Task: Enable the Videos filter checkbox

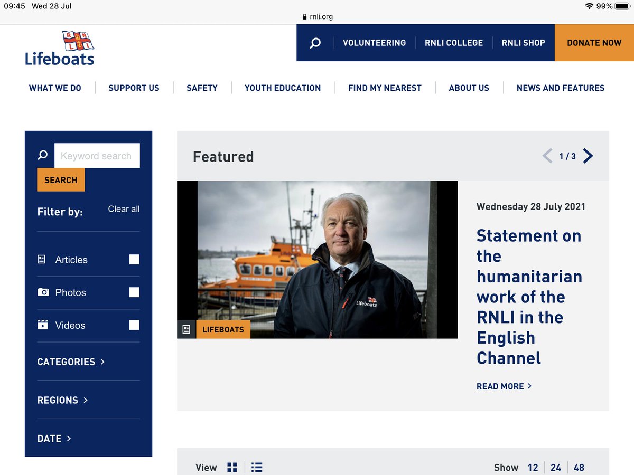Action: 134,325
